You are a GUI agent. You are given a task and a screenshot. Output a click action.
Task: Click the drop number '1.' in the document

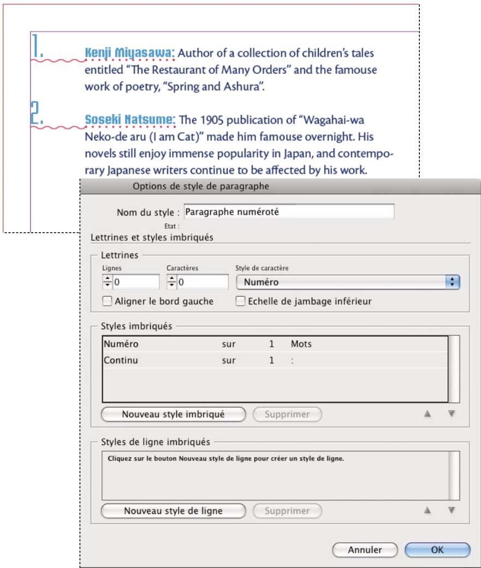[37, 46]
